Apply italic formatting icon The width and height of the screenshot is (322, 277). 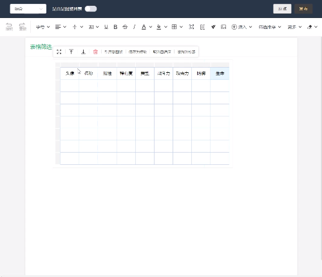[134, 27]
